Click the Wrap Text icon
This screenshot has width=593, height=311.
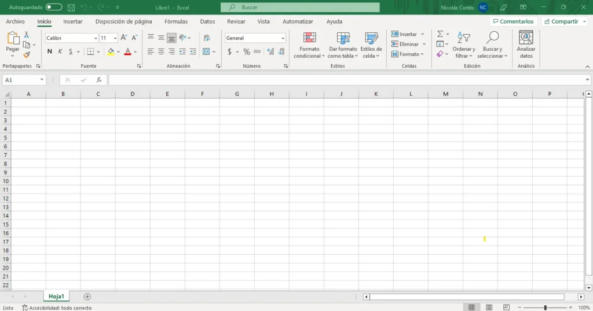[x=207, y=38]
